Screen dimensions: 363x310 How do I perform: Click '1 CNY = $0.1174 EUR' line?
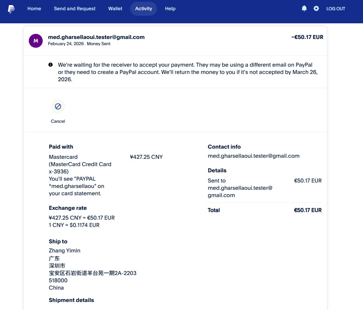coord(74,225)
